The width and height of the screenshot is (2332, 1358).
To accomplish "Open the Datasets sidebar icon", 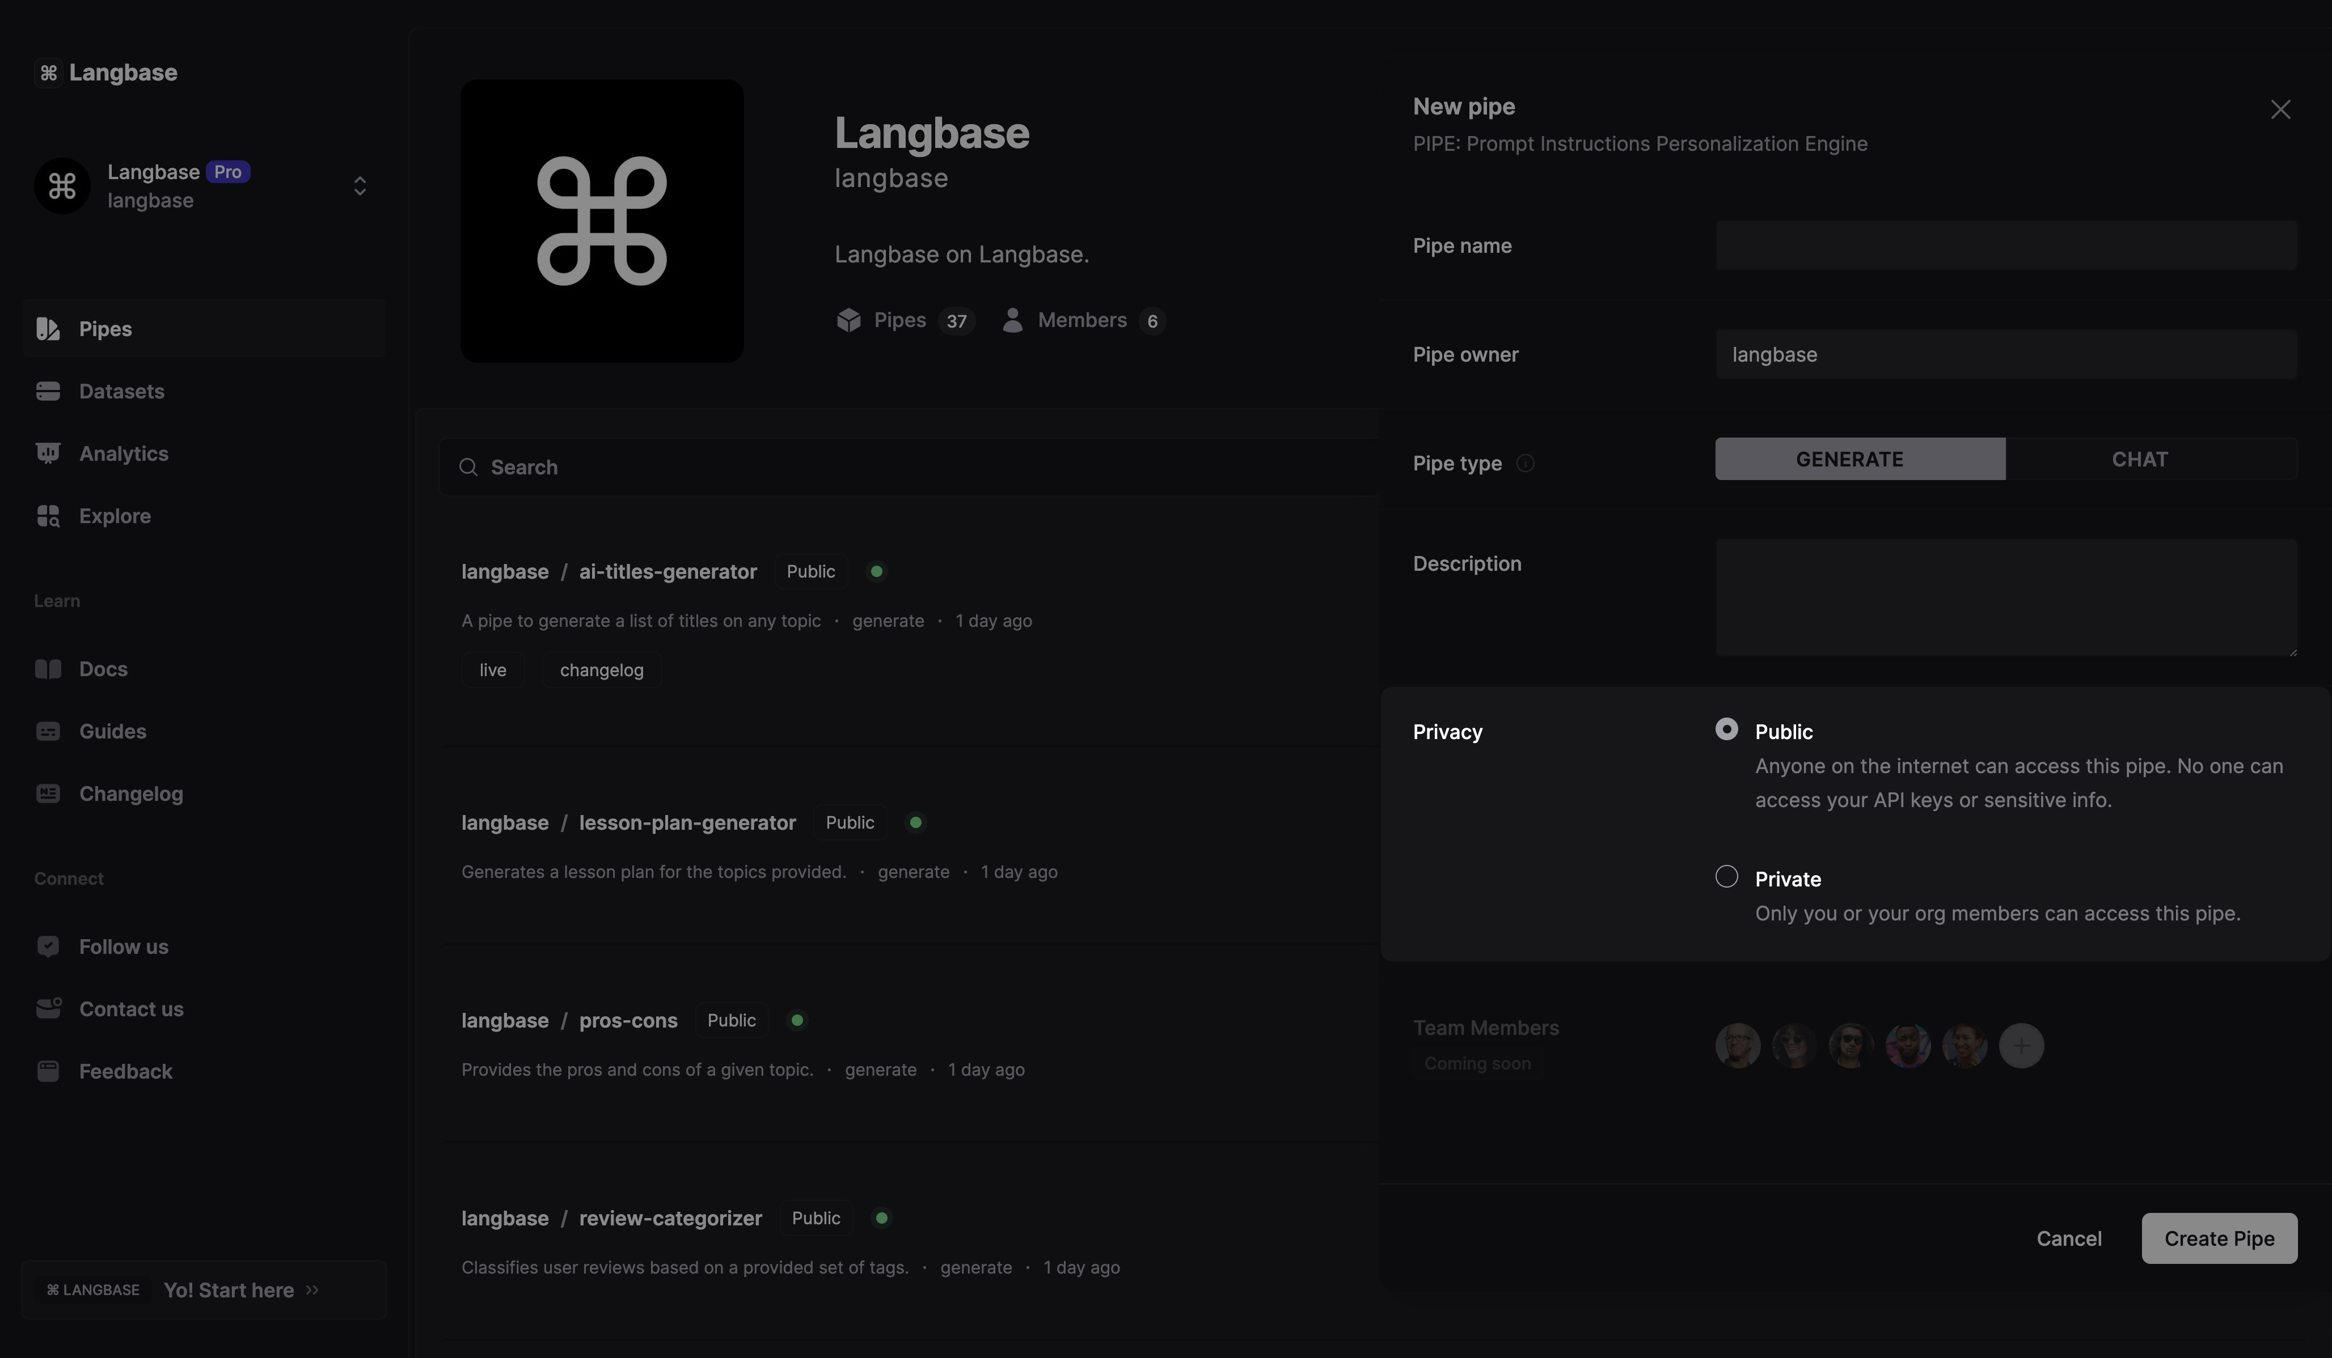I will click(x=48, y=391).
